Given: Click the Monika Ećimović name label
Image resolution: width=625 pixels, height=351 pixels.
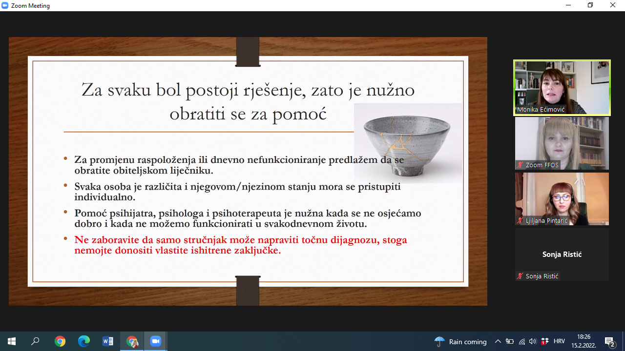Looking at the screenshot, I should pyautogui.click(x=541, y=110).
